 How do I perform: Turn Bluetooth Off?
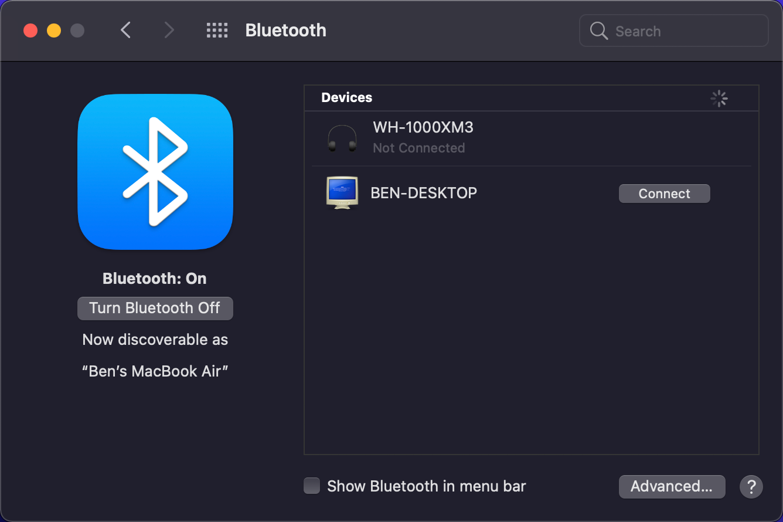pos(155,308)
